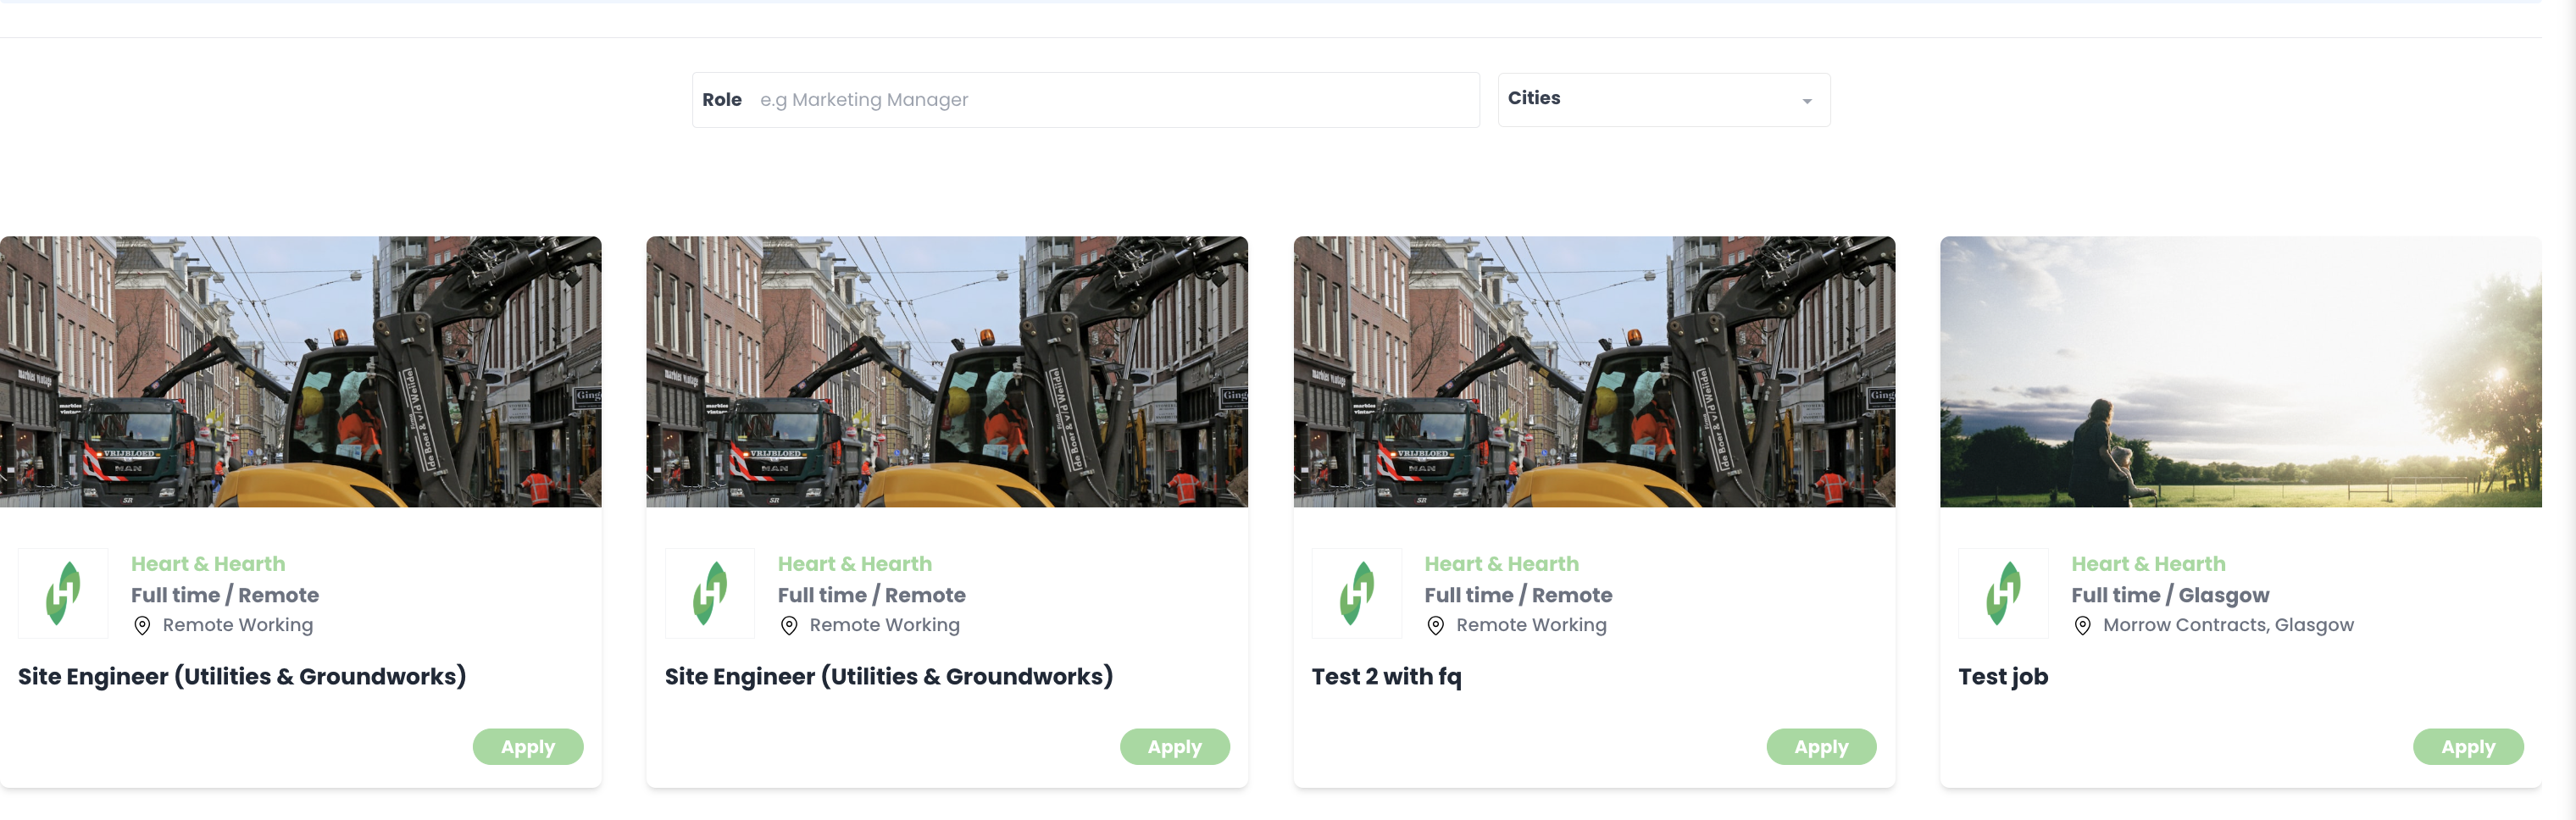Click 'Remote Working' on Test 2 with fq card
Screen dimensions: 2576x820
[x=1531, y=625]
